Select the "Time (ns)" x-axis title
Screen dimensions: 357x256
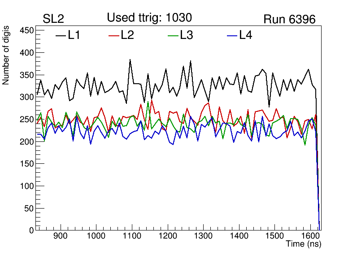304,244
